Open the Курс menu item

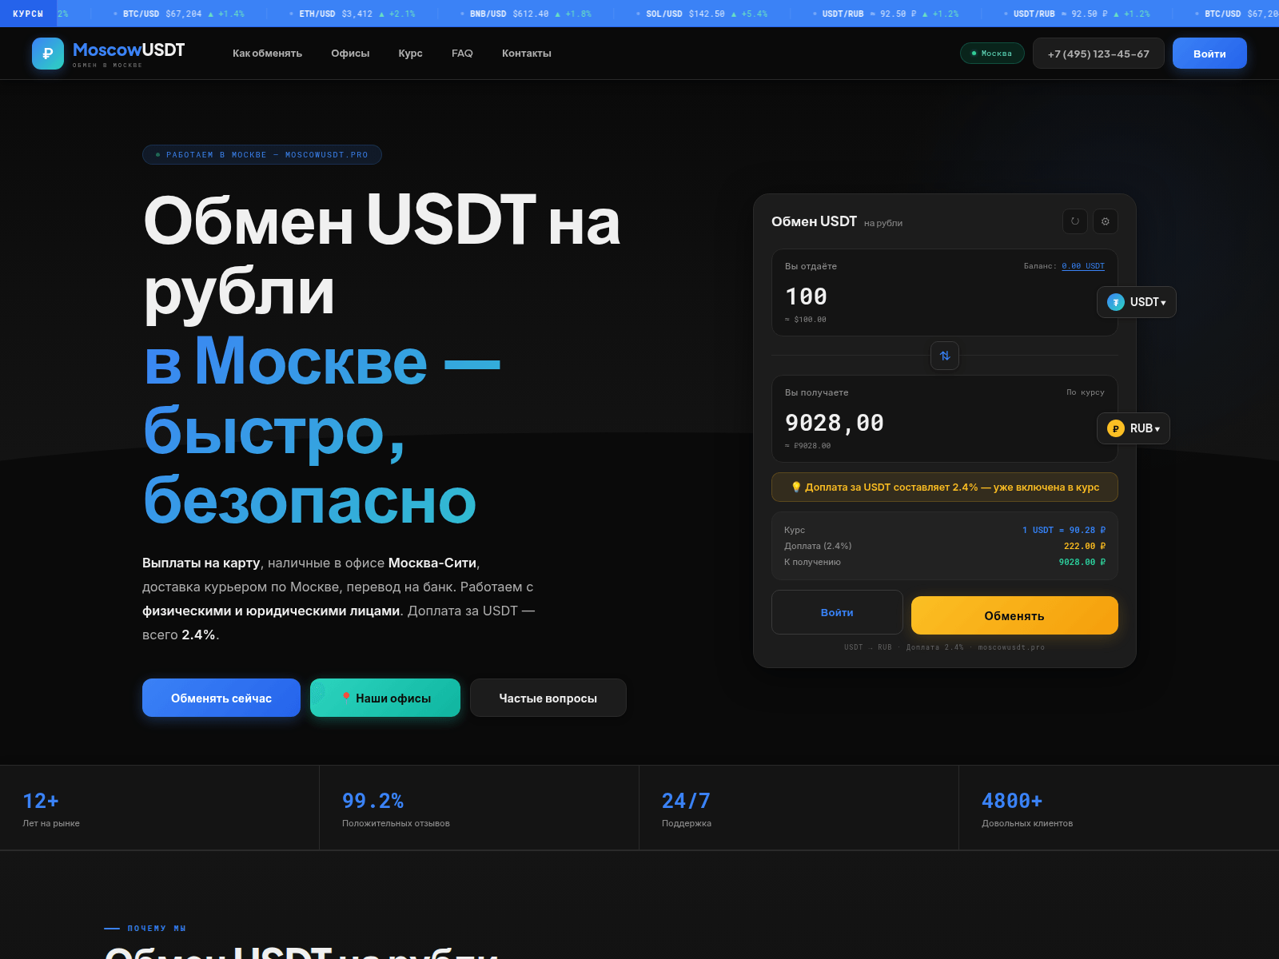[410, 54]
